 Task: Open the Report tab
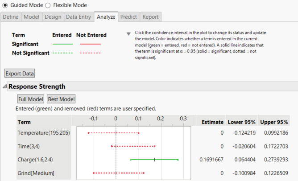(x=150, y=17)
